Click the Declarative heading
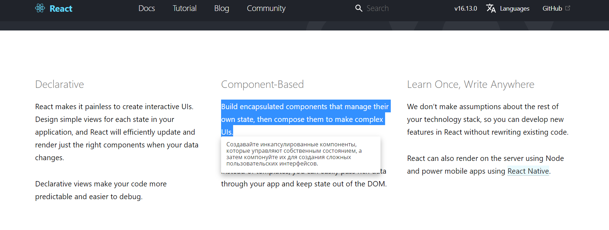 pyautogui.click(x=60, y=84)
